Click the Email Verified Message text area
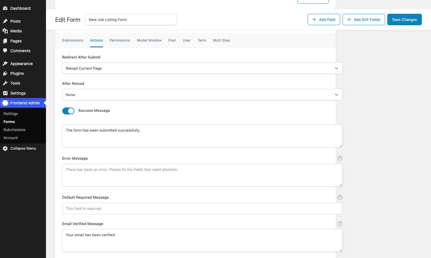 (x=202, y=241)
